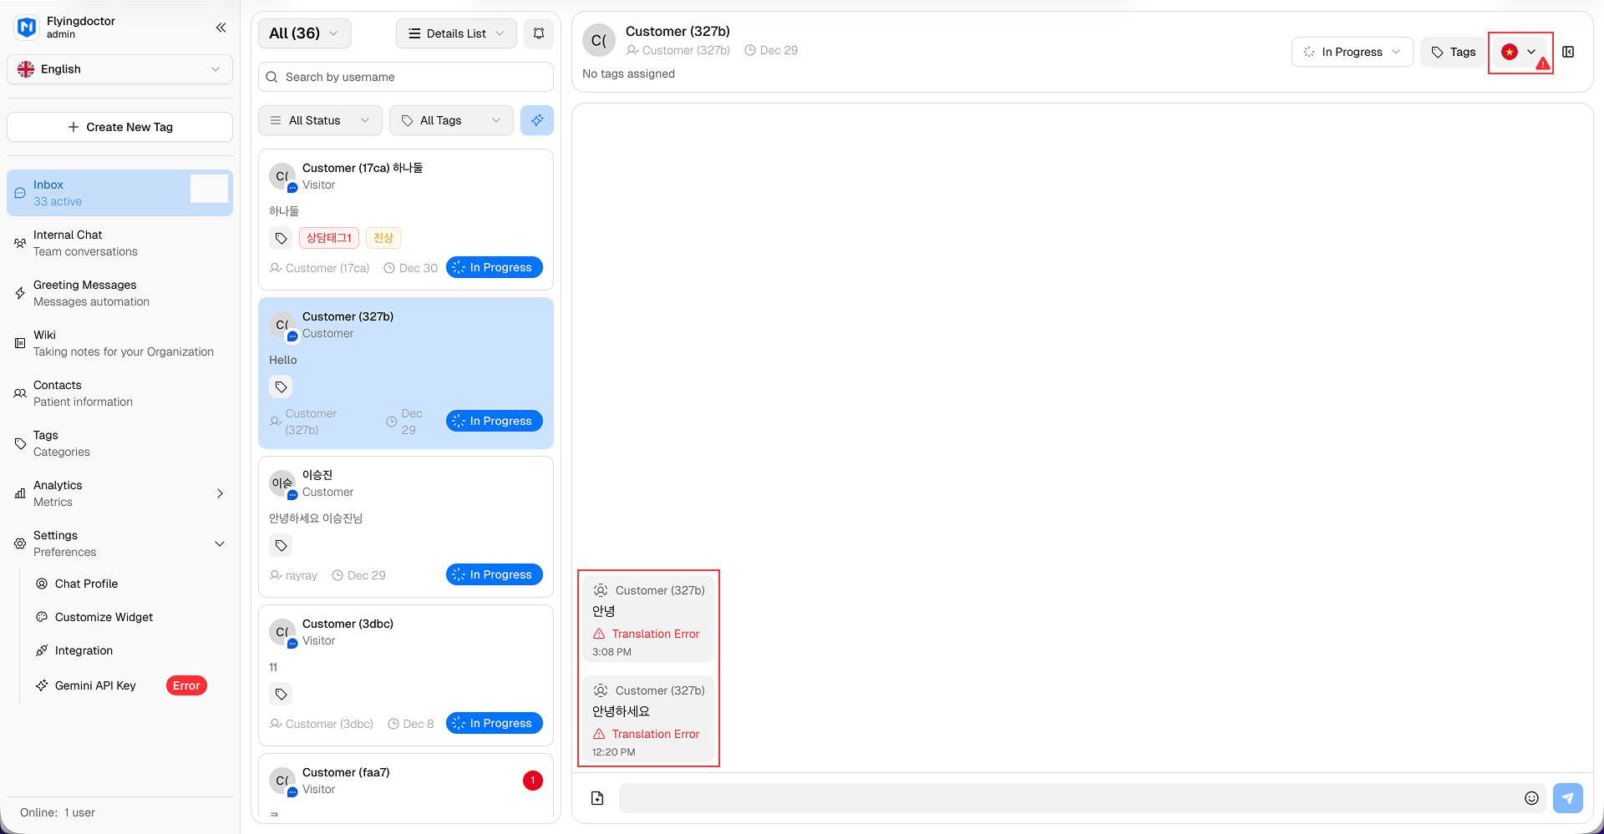
Task: Click the Wiki notes sidebar icon
Action: click(x=19, y=343)
